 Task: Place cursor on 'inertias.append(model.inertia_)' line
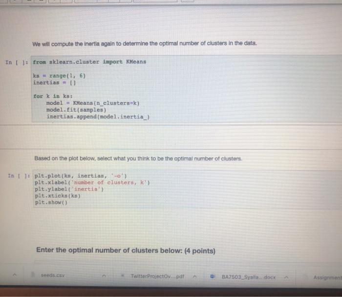click(x=98, y=117)
